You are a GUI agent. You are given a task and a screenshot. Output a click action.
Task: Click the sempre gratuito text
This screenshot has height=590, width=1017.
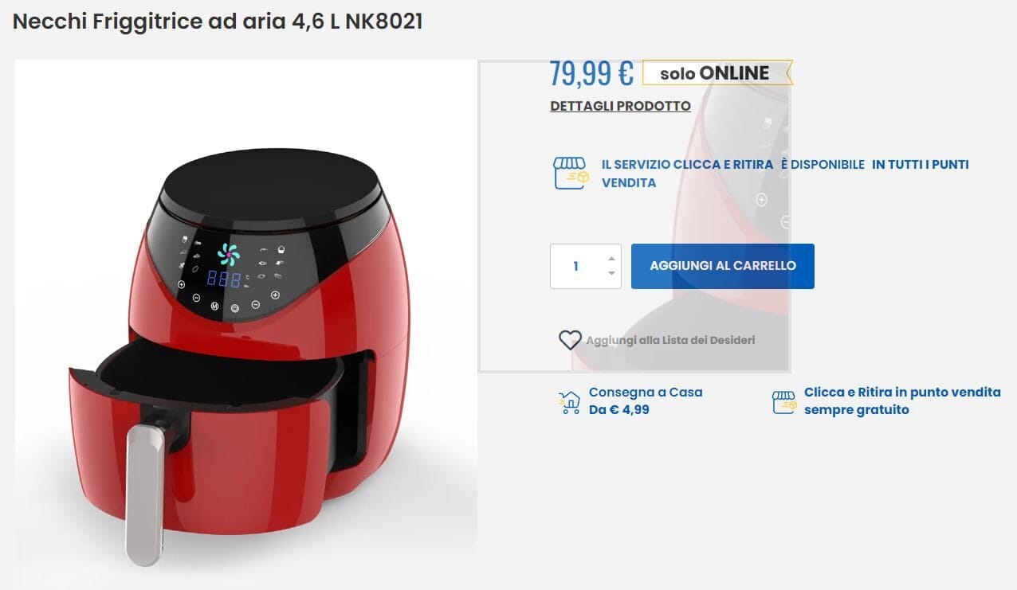click(x=857, y=410)
